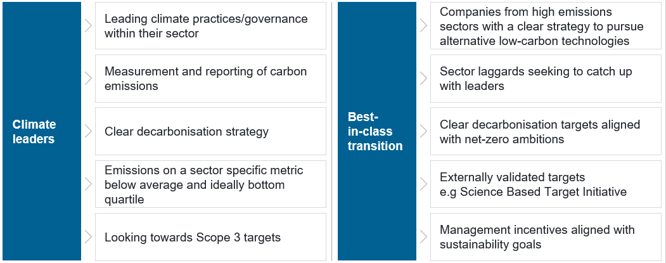Click chevron beside Companies from high emissions
This screenshot has width=666, height=263.
tap(423, 26)
